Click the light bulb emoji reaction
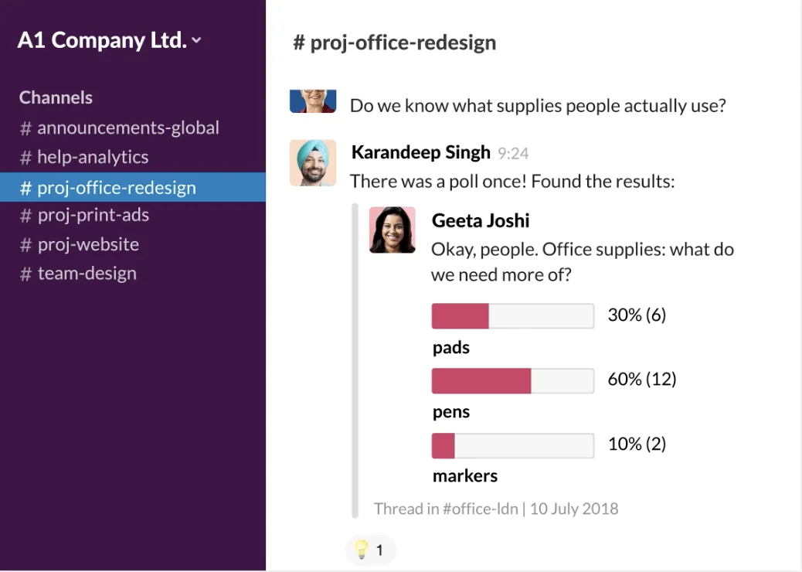 click(x=371, y=550)
